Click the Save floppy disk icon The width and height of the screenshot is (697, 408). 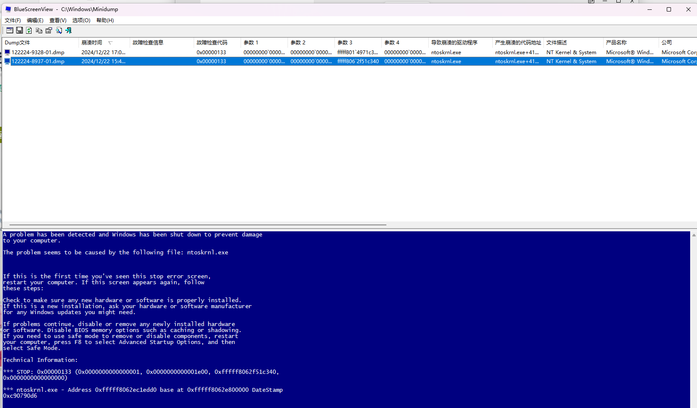[x=20, y=30]
